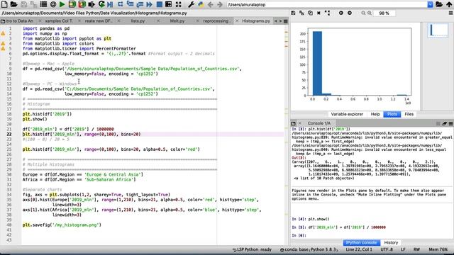Open the Plots pane options menu

[x=451, y=13]
